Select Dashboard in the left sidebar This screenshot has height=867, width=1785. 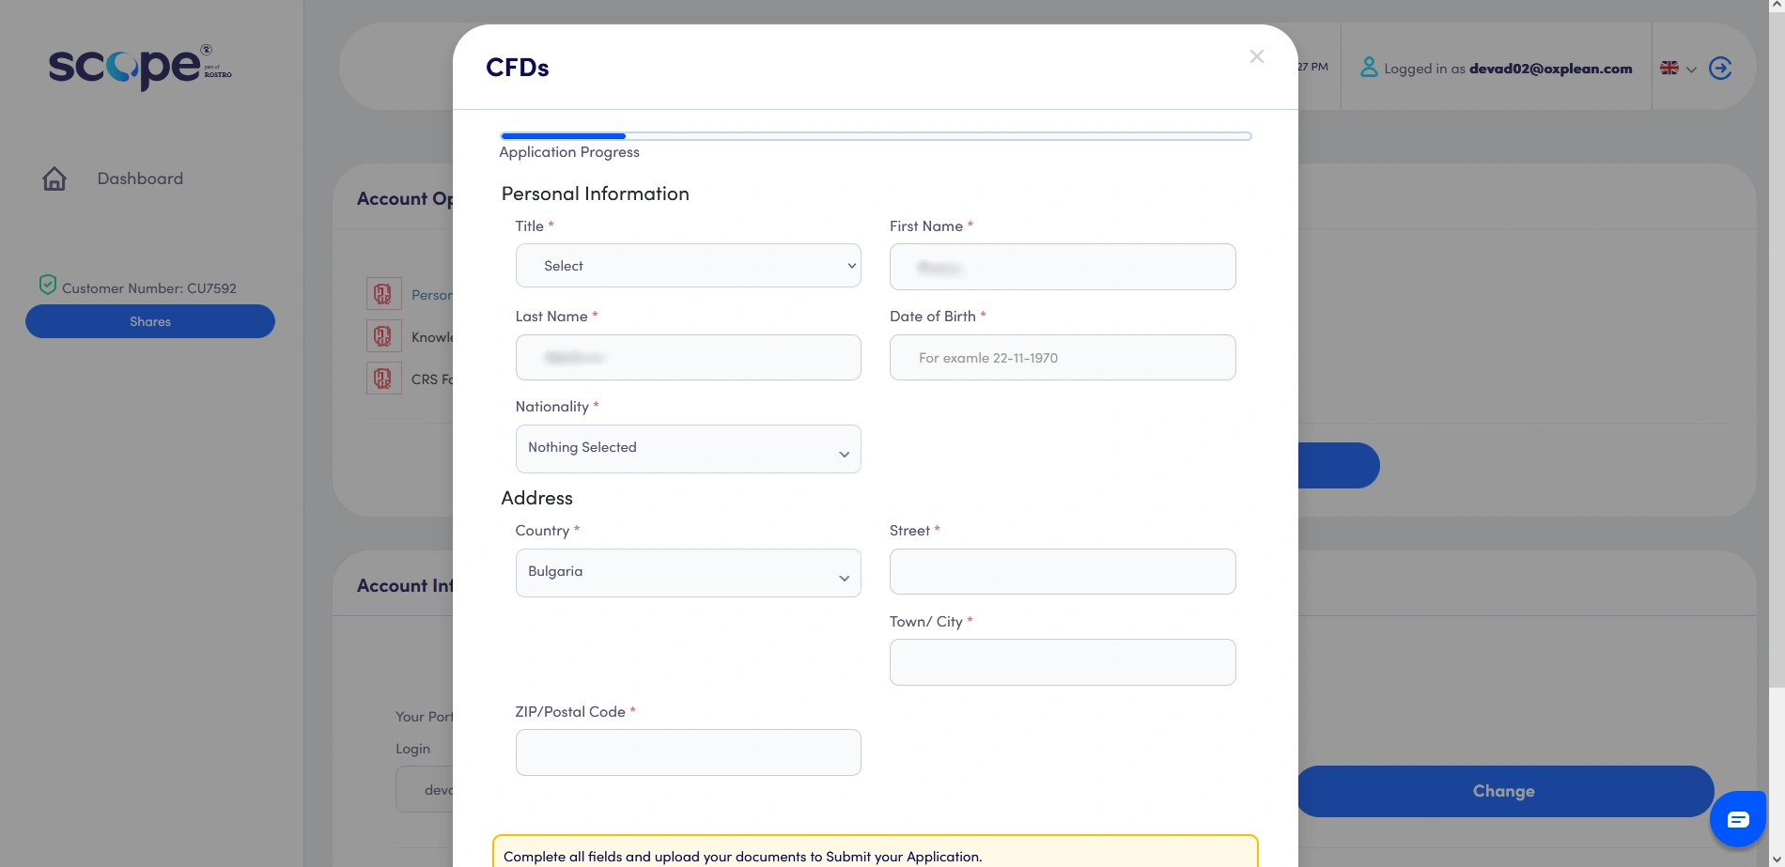[x=139, y=178]
